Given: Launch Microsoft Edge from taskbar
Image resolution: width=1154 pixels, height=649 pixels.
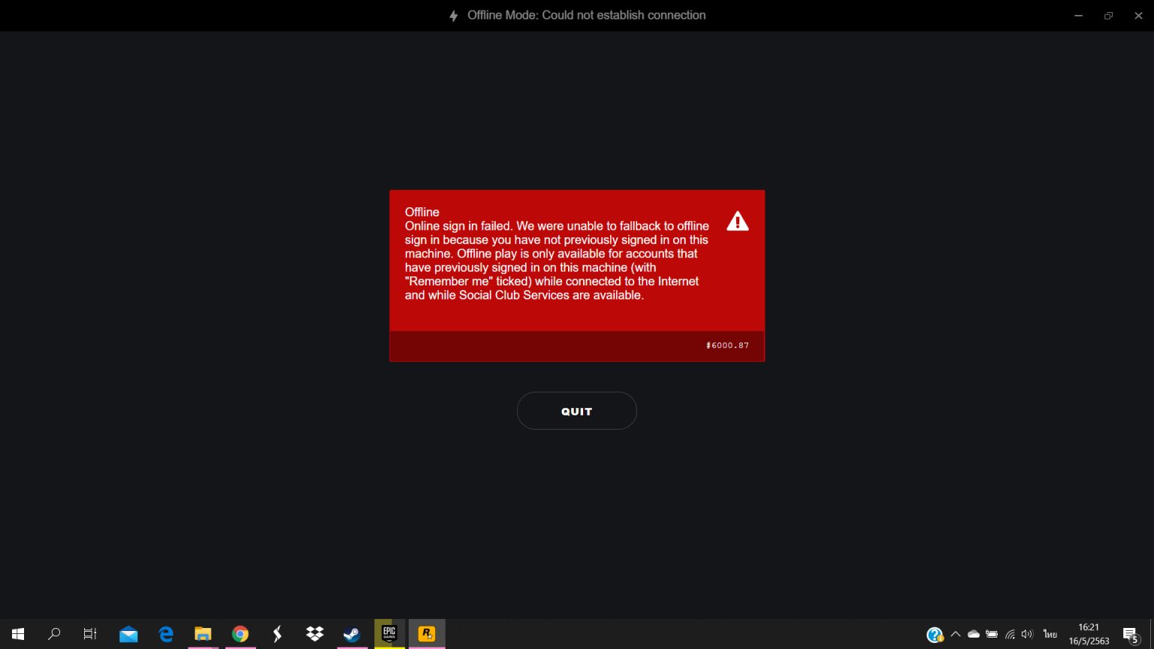Looking at the screenshot, I should [x=166, y=634].
